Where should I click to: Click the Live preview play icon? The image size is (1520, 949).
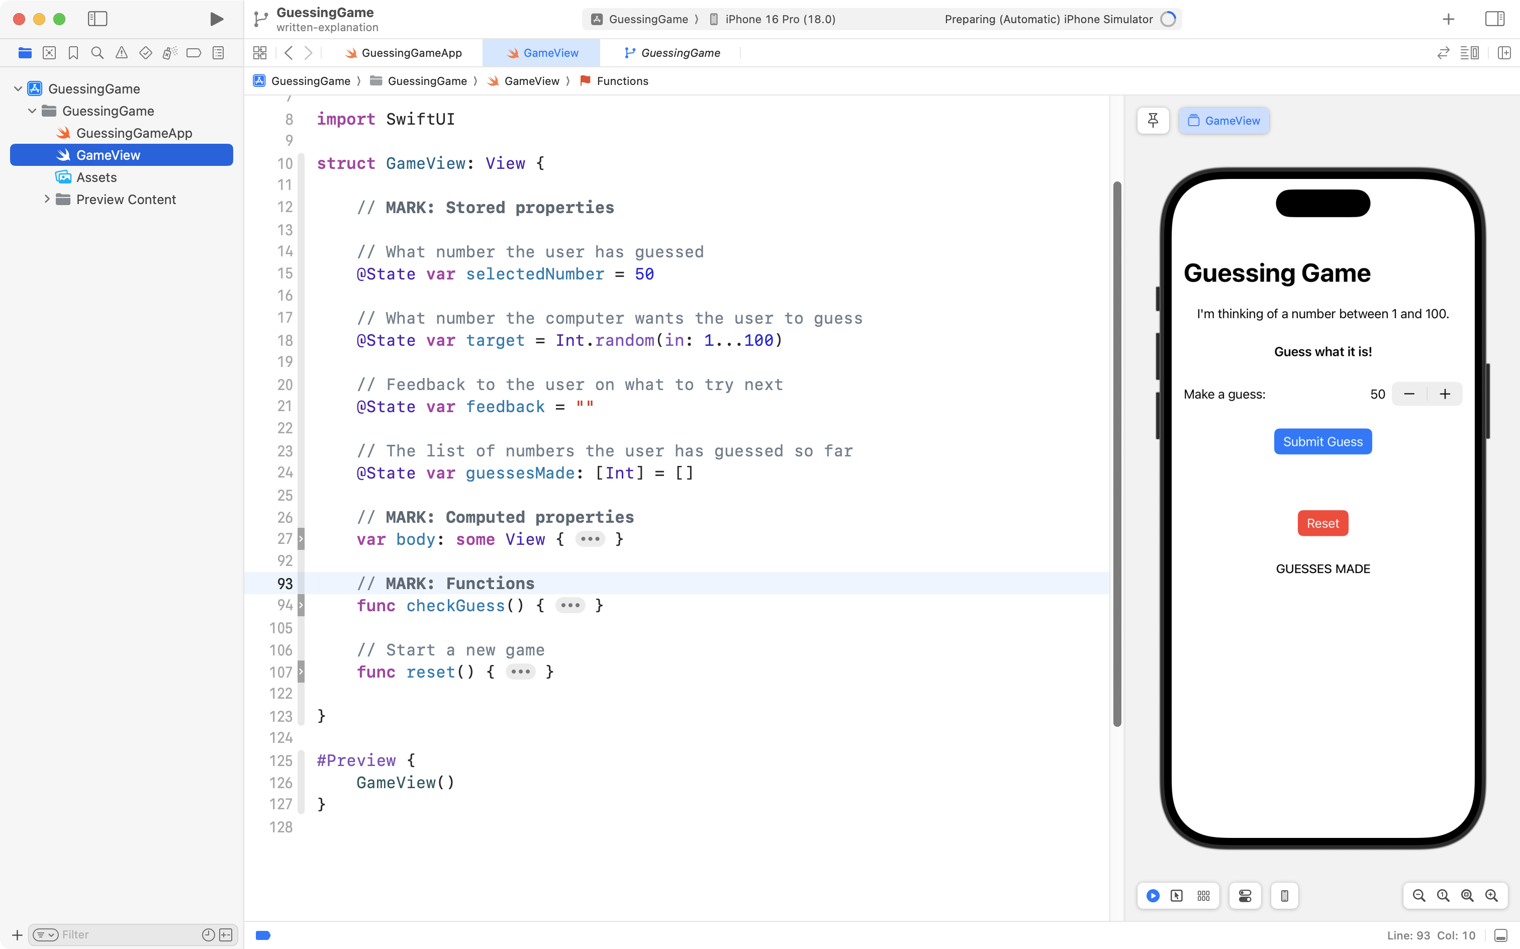pos(1153,896)
